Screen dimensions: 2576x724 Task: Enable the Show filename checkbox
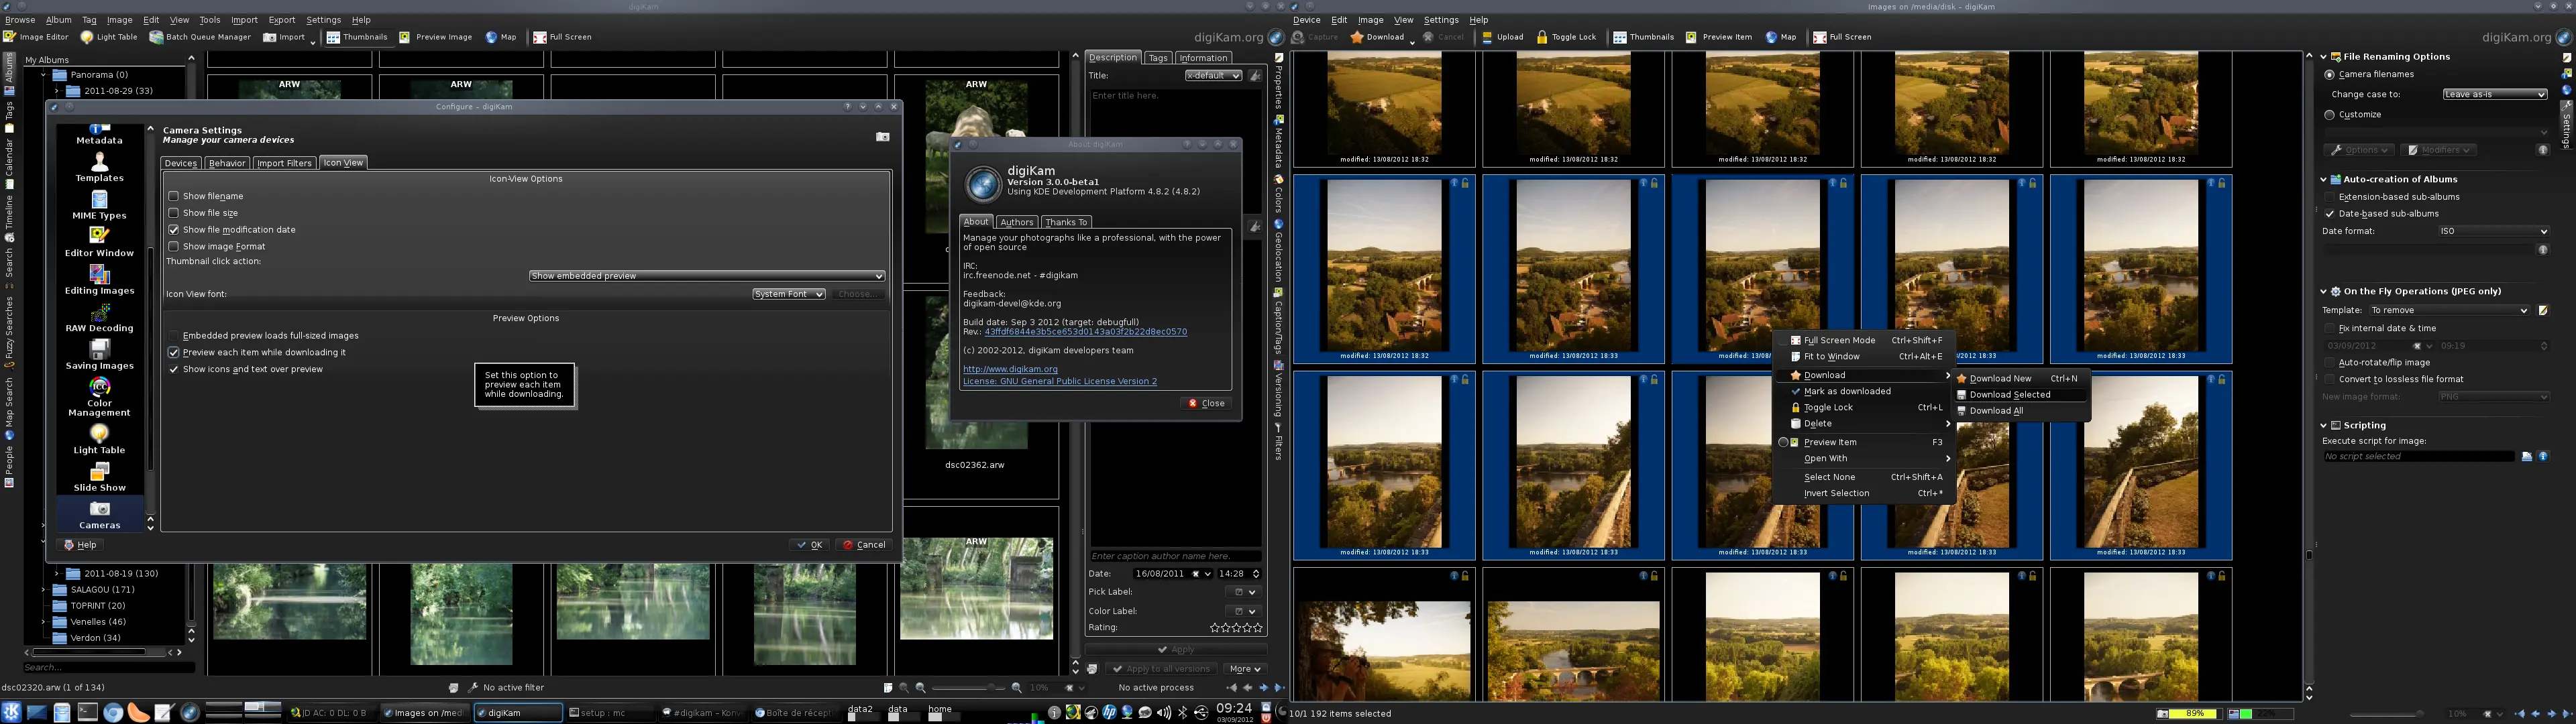[x=174, y=196]
